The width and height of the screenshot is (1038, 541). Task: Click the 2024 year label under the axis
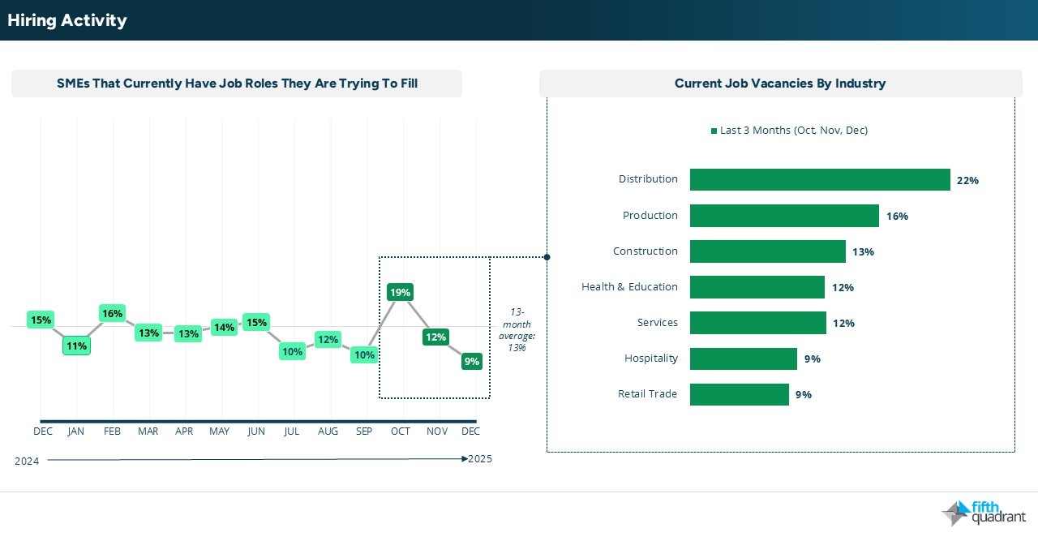click(x=27, y=461)
